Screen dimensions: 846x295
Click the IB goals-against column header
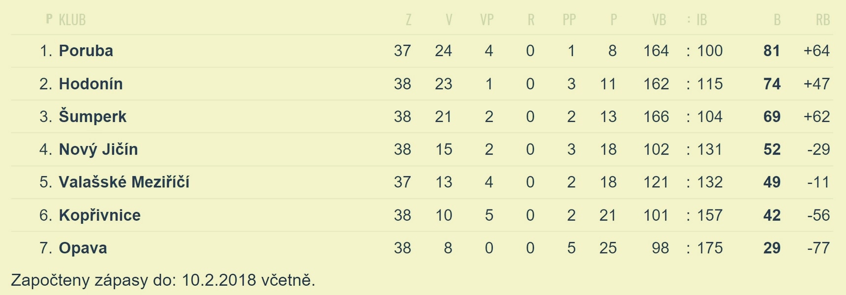(702, 20)
